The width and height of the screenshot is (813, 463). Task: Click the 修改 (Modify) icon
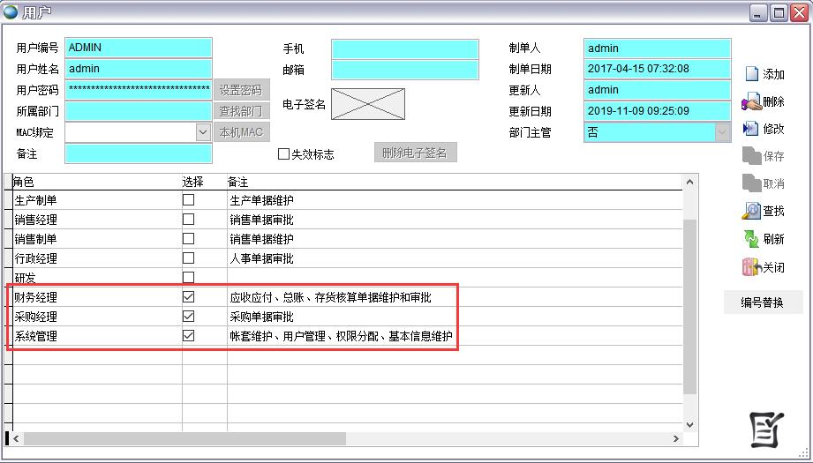751,129
